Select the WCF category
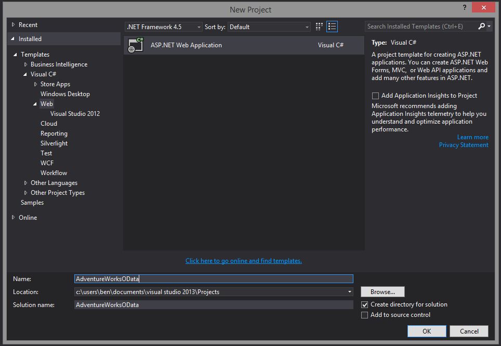The image size is (501, 346). coord(47,163)
